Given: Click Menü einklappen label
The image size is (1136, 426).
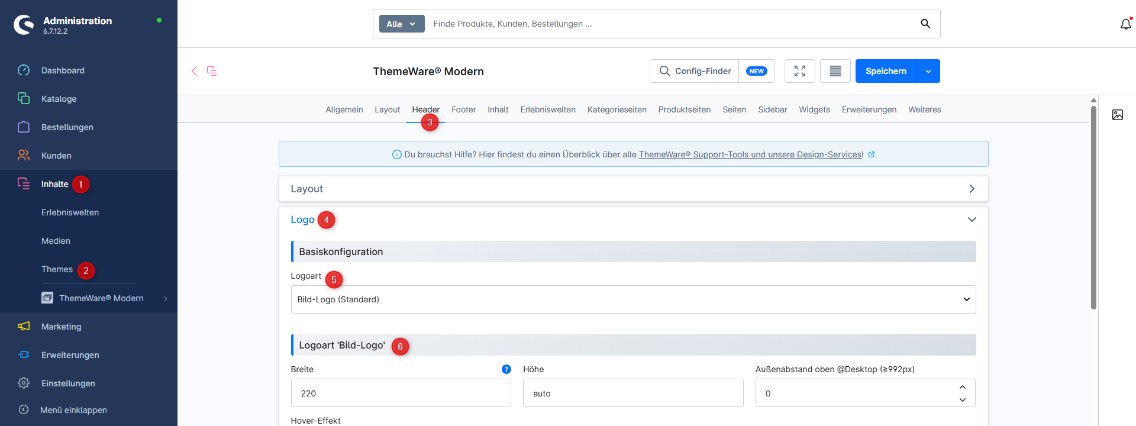Looking at the screenshot, I should coord(73,410).
